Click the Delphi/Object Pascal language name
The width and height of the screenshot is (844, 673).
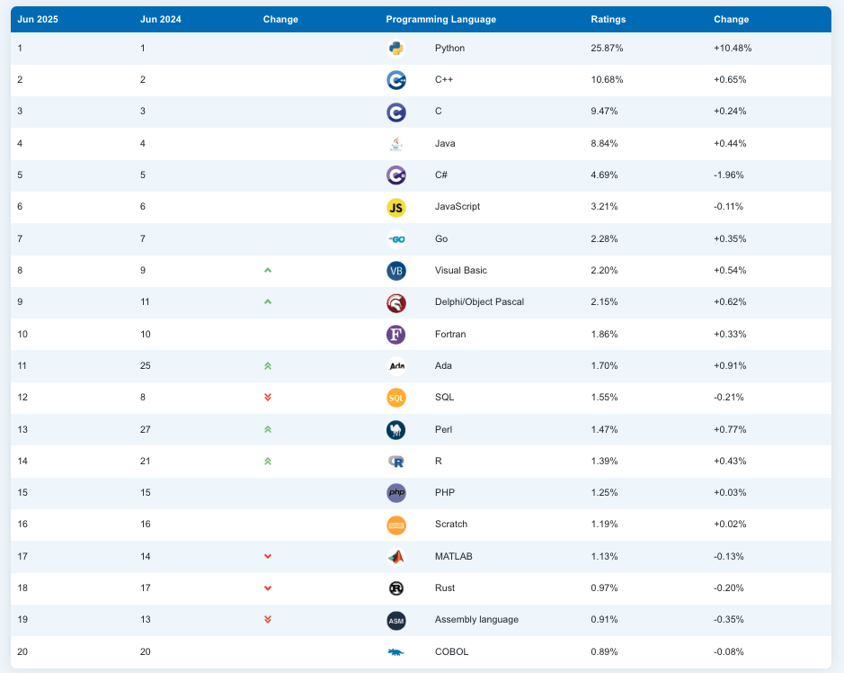coord(479,302)
